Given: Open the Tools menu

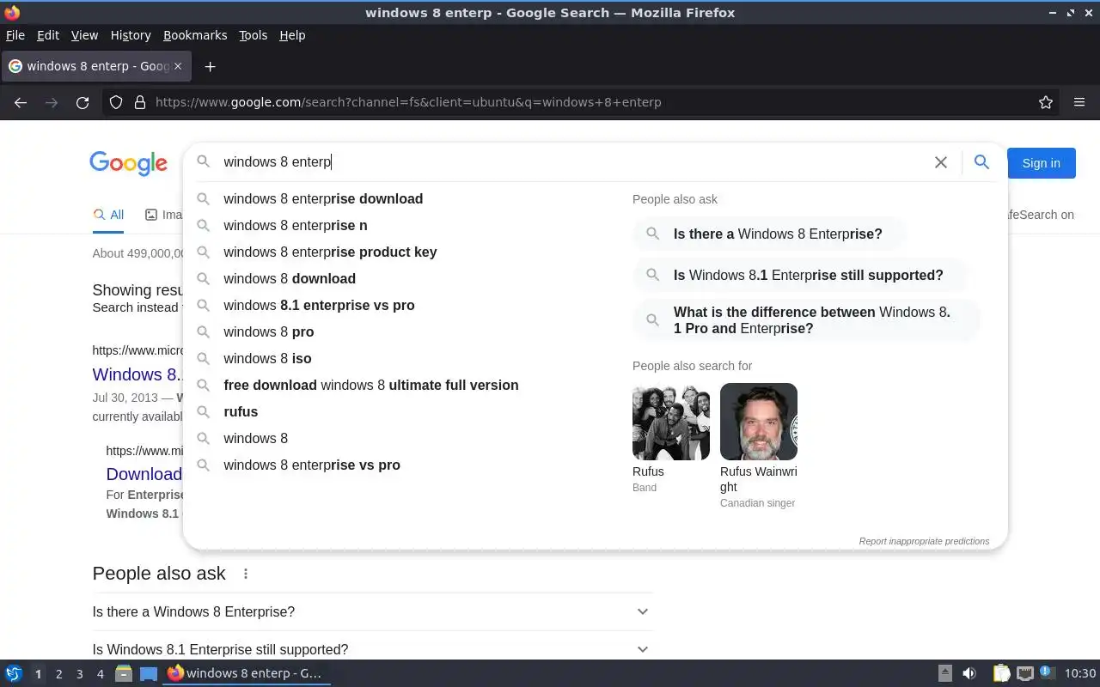Looking at the screenshot, I should (253, 35).
